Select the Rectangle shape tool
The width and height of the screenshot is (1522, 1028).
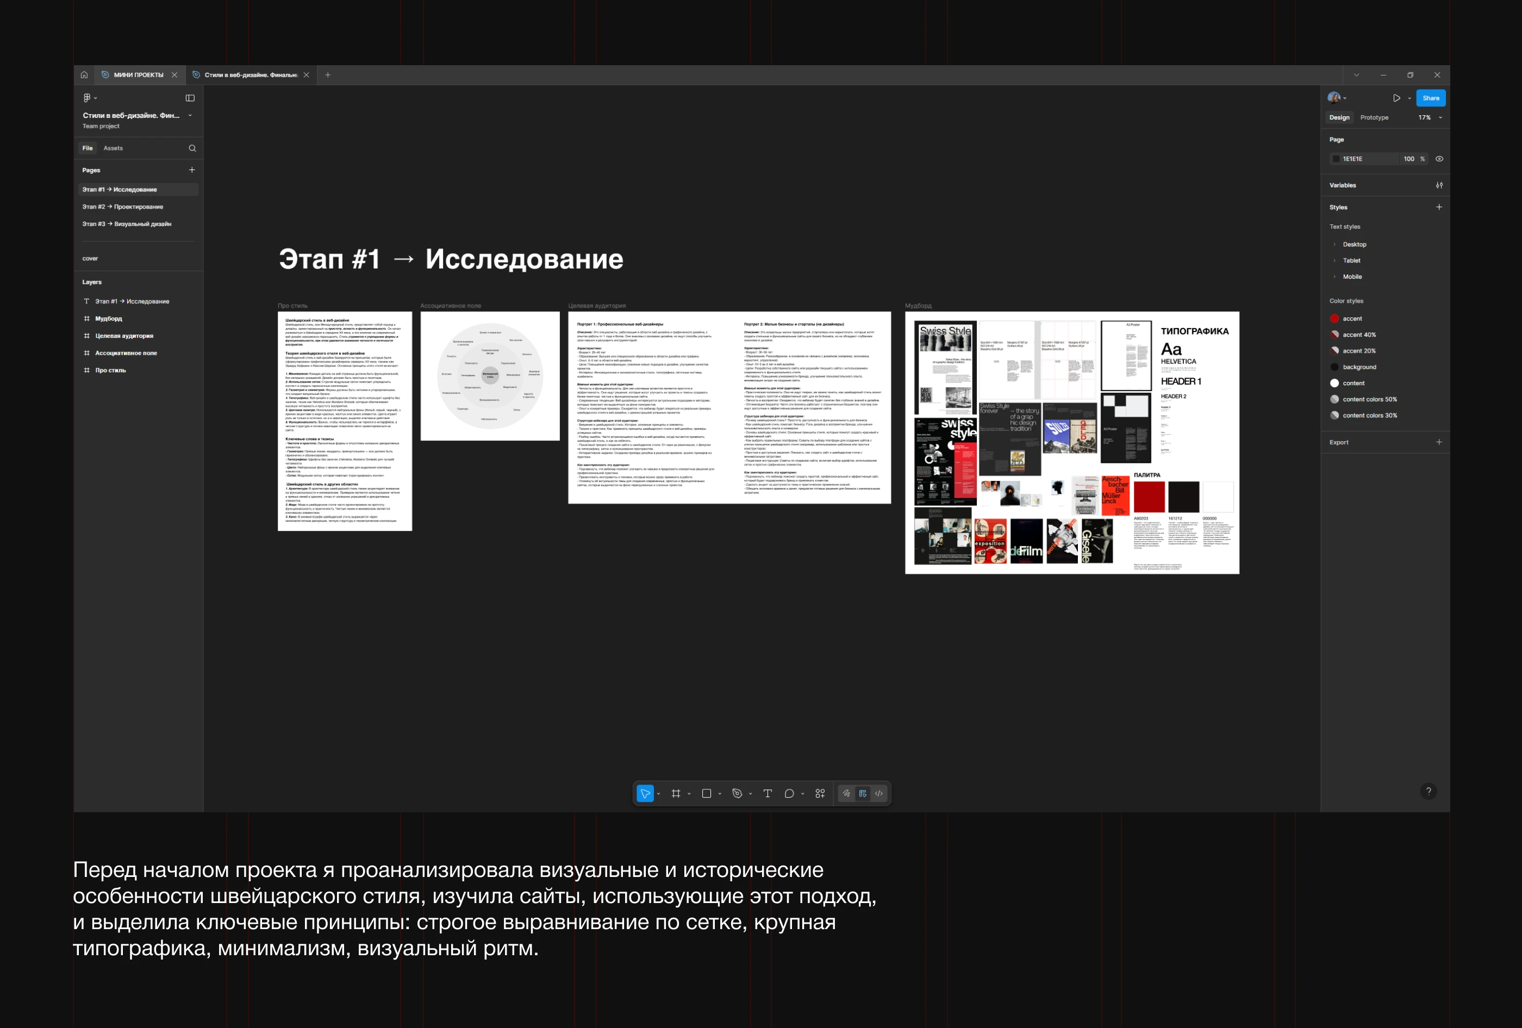point(706,794)
